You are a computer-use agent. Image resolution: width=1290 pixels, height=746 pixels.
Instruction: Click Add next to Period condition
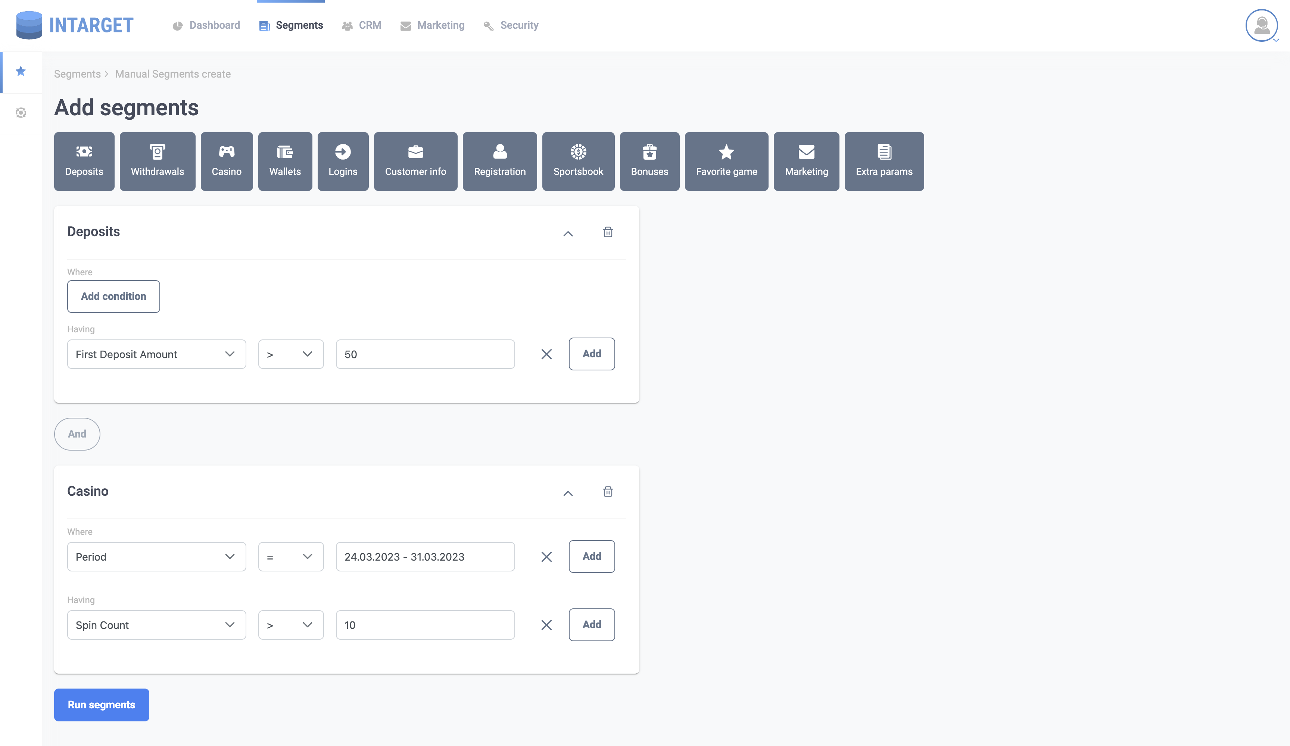tap(592, 556)
